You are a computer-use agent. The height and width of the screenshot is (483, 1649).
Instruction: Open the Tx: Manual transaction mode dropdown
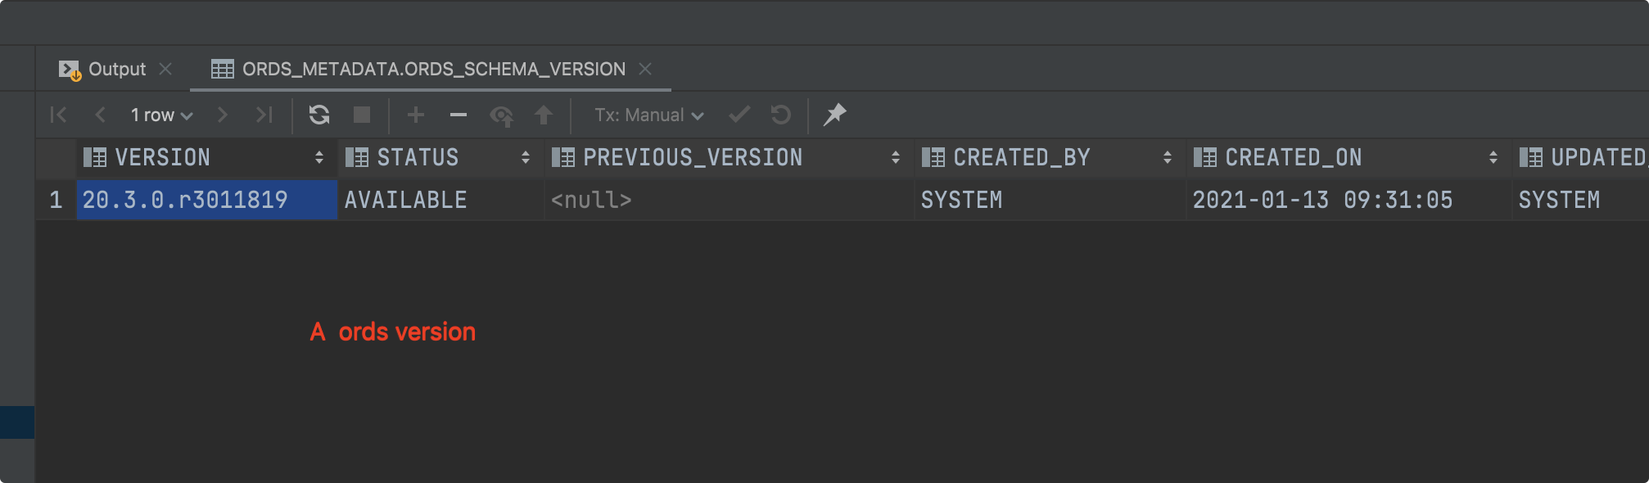(x=648, y=115)
